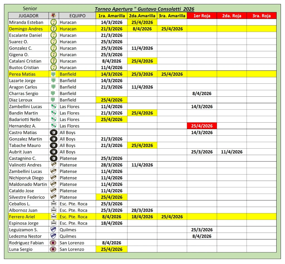Click the Esc. Pte. Roca crest beside Ceballos L.
The width and height of the screenshot is (285, 264).
click(53, 204)
